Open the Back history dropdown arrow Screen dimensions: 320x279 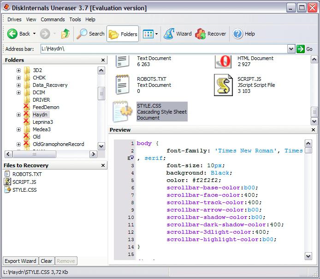tap(34, 34)
